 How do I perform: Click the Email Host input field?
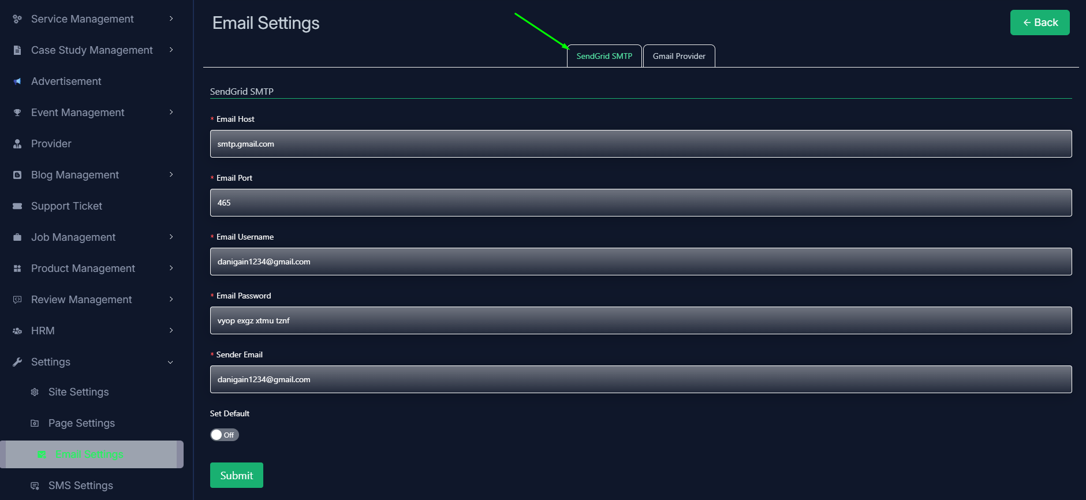[641, 144]
